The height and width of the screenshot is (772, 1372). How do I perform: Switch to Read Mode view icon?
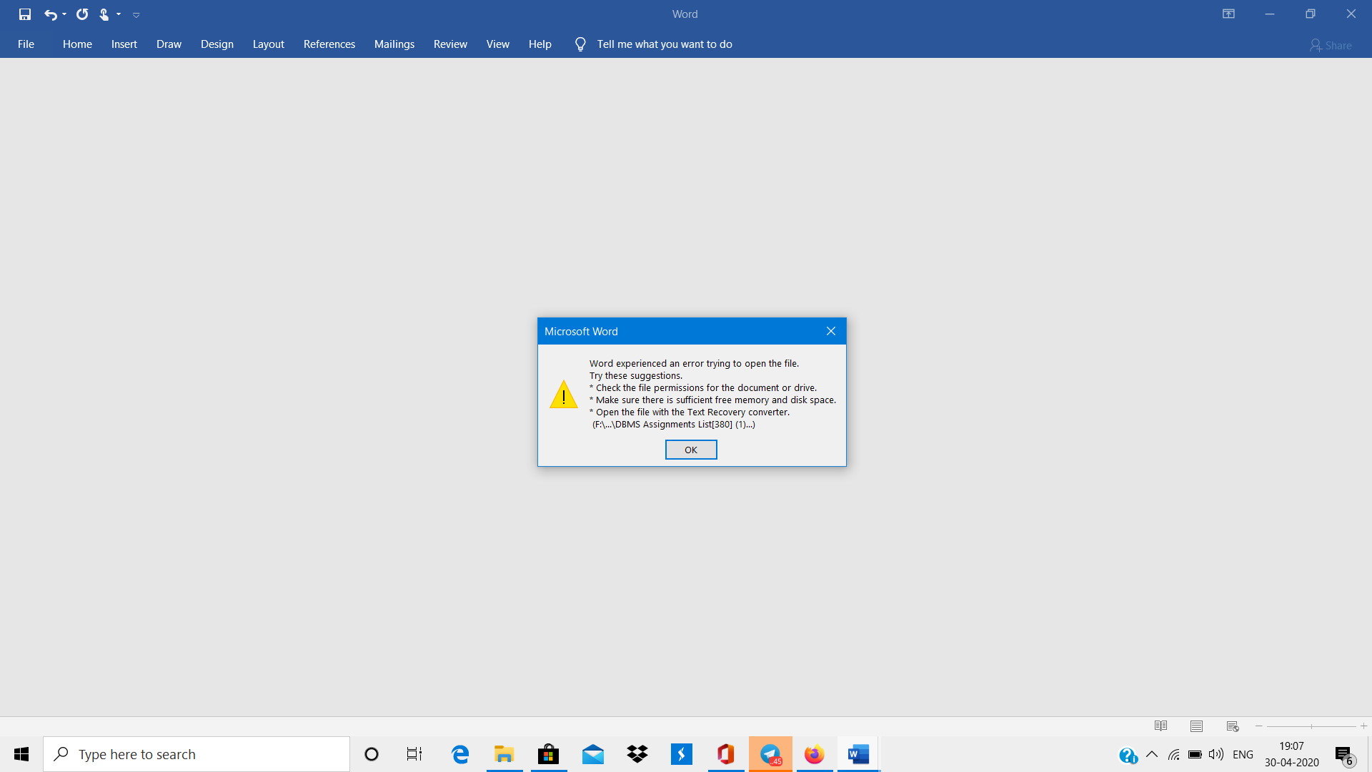coord(1161,726)
